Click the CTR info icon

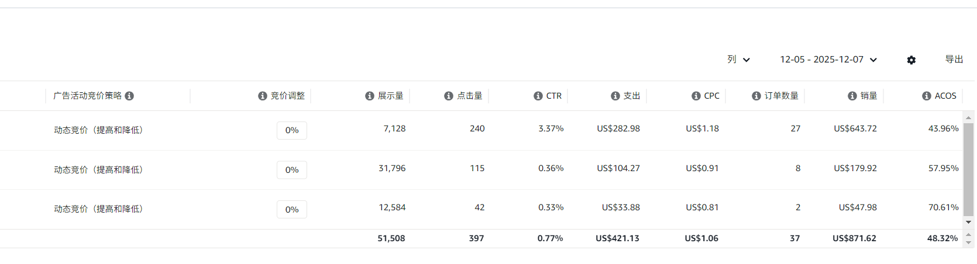pyautogui.click(x=538, y=96)
